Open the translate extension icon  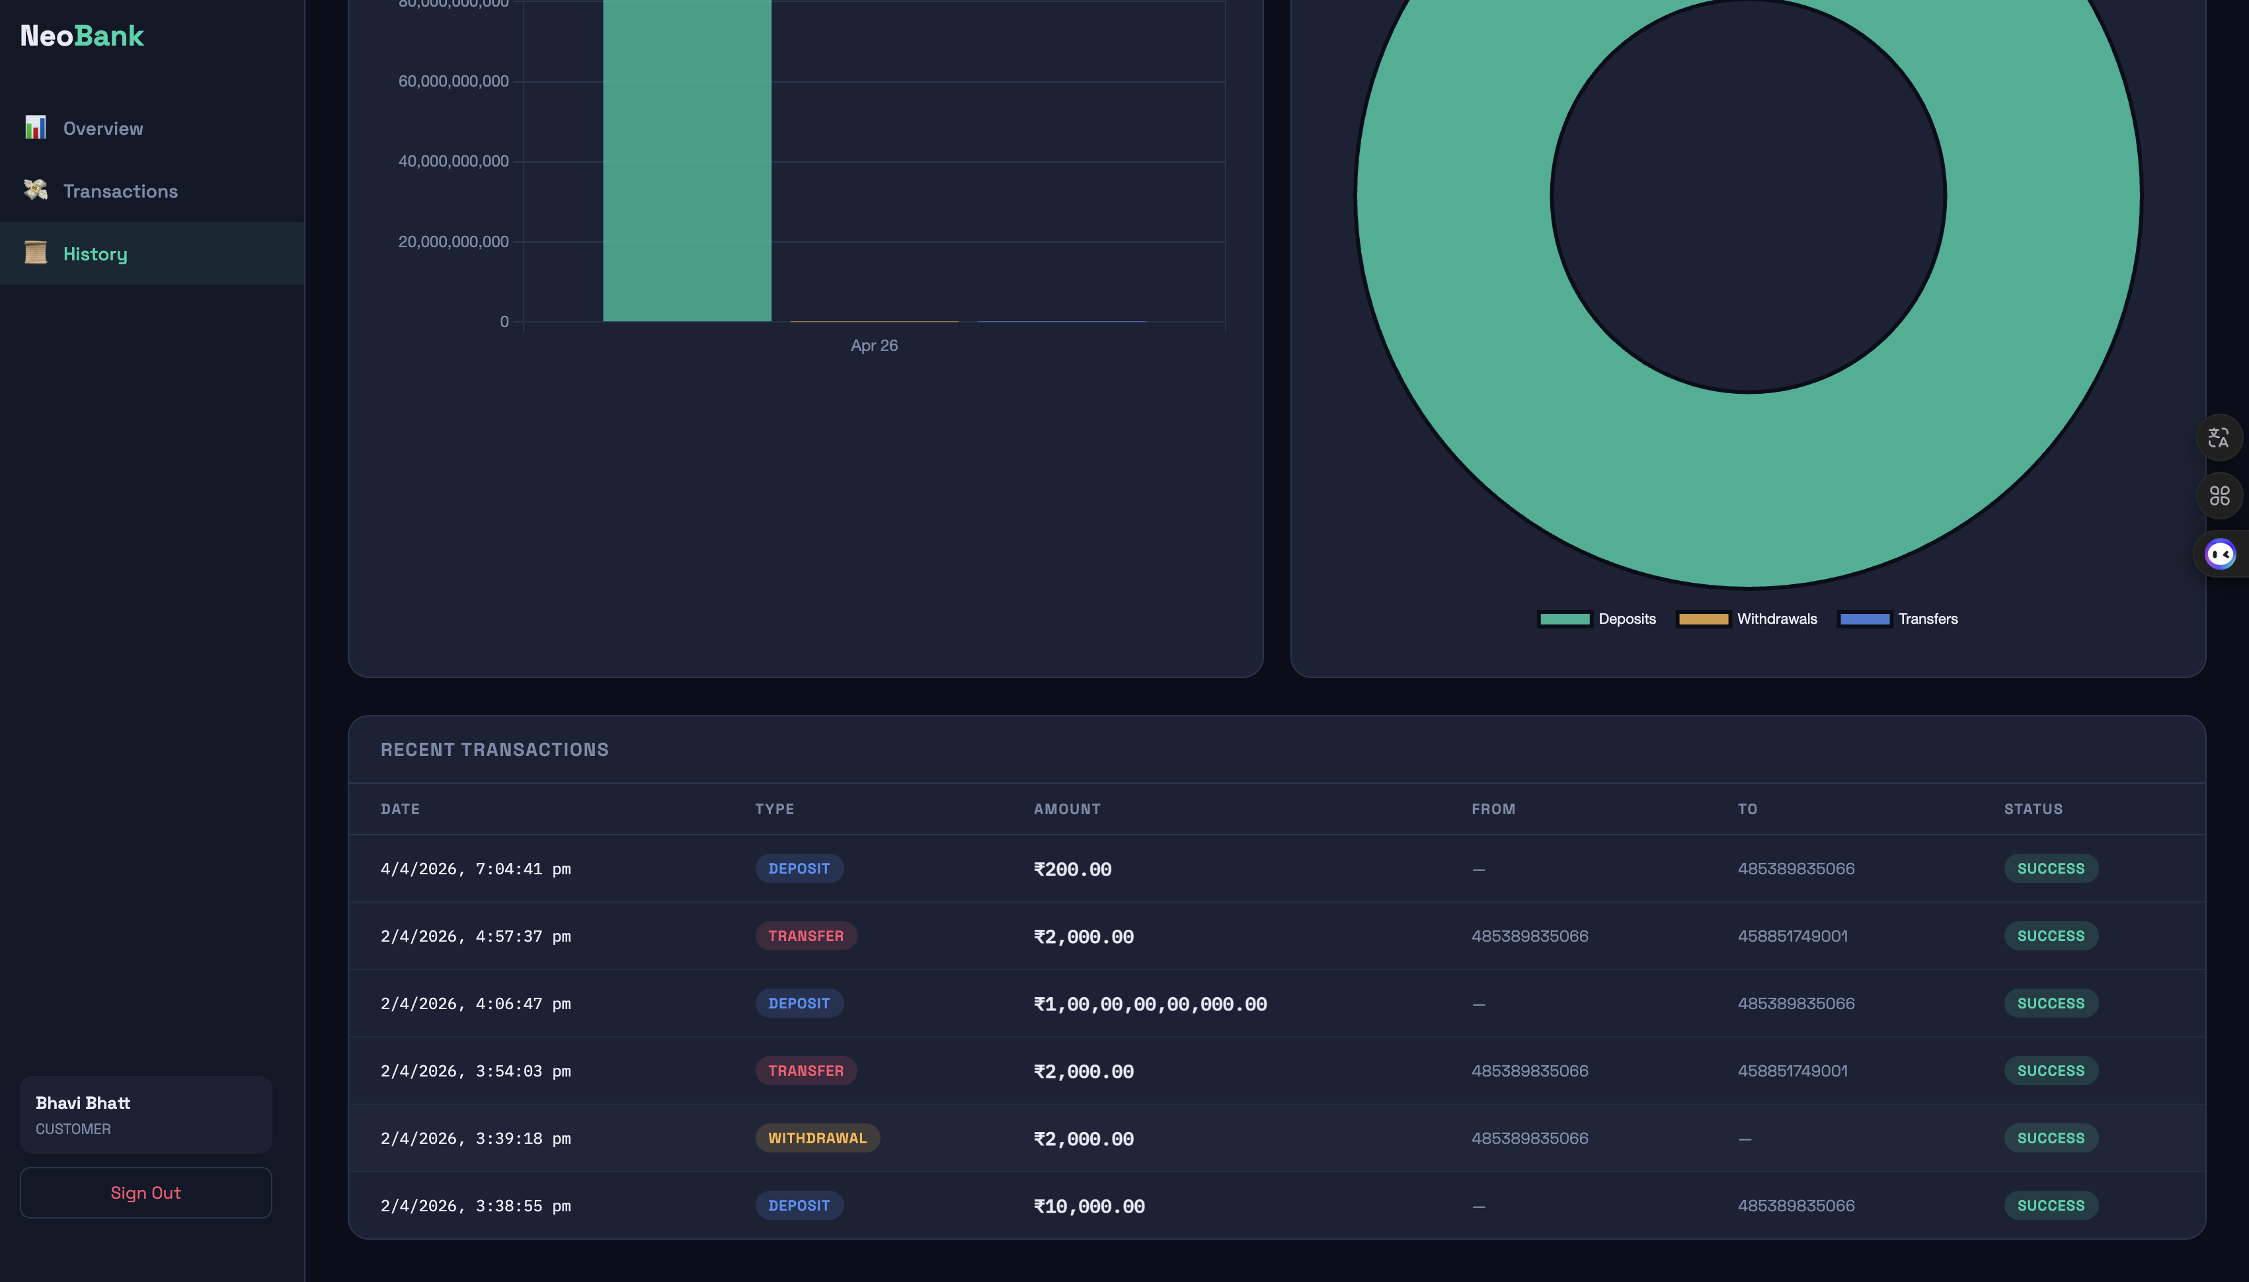click(x=2218, y=437)
